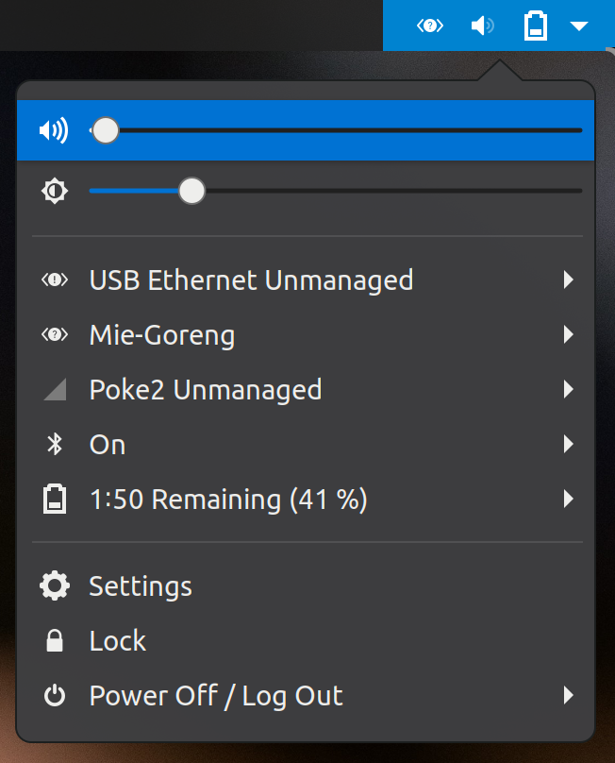The image size is (615, 763).
Task: Click the volume speaker icon in menu
Action: pyautogui.click(x=54, y=130)
